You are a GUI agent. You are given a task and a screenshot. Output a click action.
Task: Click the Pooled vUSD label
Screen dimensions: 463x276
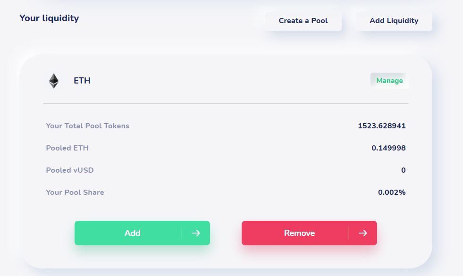coord(70,170)
